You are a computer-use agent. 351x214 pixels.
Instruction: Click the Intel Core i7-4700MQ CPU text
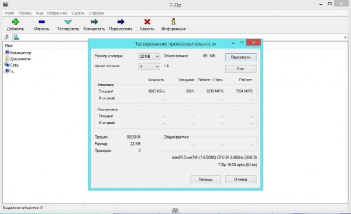click(x=214, y=158)
